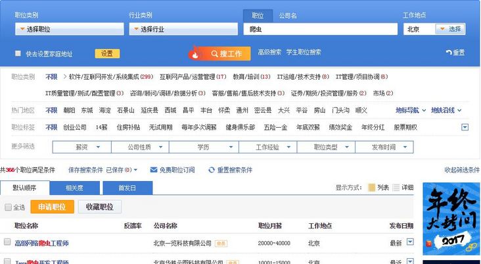Expand the 薪资 filter dropdown
This screenshot has width=481, height=264.
82,147
